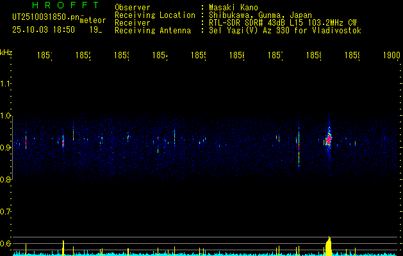Click the HROFFT title text
This screenshot has width=403, height=256.
66,5
